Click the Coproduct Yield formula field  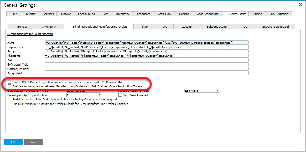[x=146, y=69]
